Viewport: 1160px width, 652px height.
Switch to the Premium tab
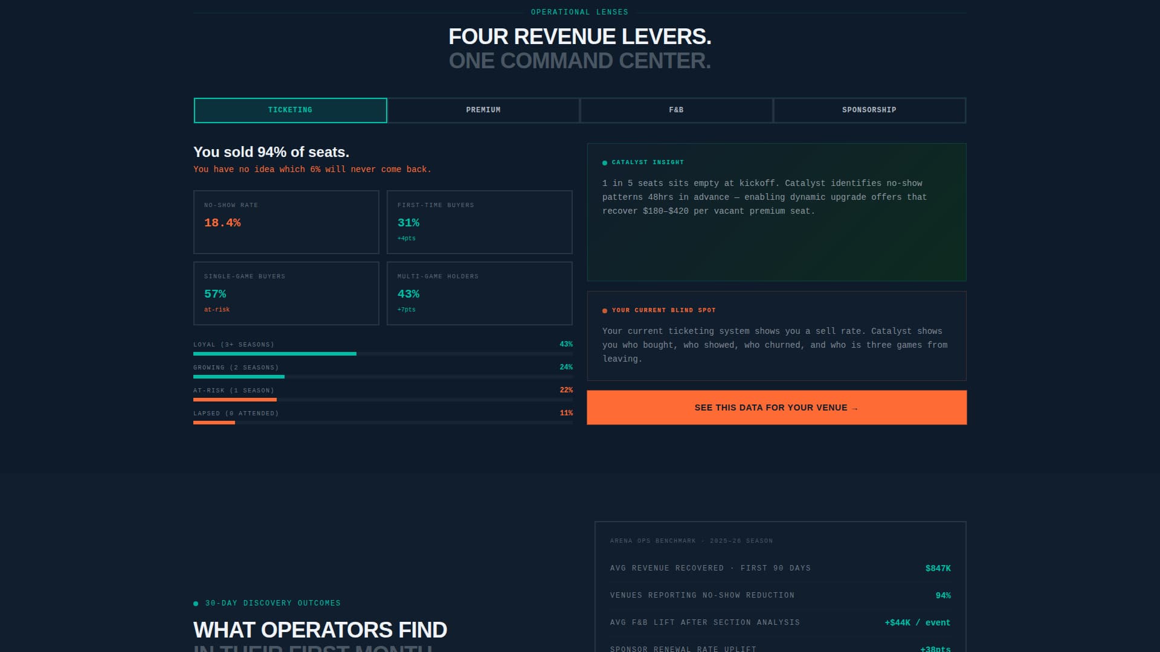[x=483, y=110]
